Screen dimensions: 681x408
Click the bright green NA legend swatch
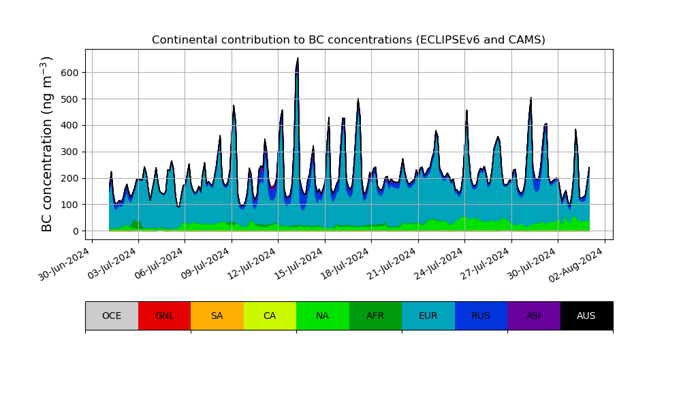pyautogui.click(x=322, y=316)
